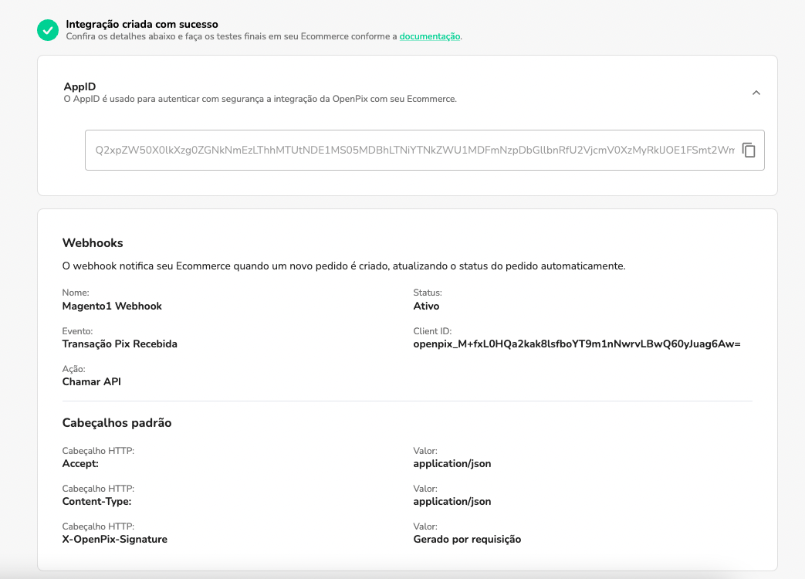Select the Transação Pix Recebida event

click(x=120, y=344)
